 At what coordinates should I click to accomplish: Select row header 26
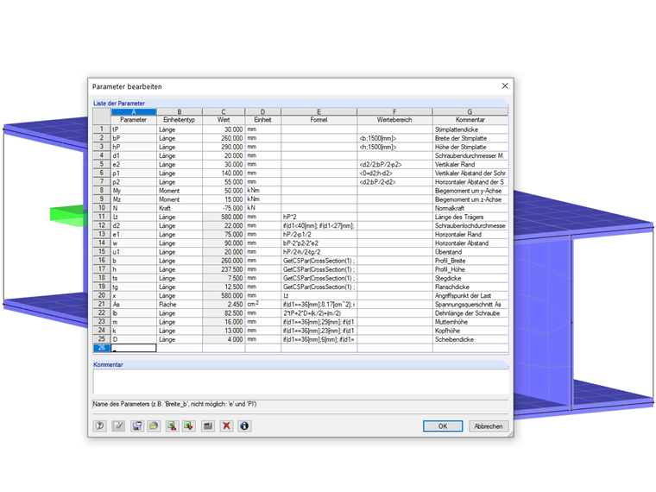pos(102,348)
